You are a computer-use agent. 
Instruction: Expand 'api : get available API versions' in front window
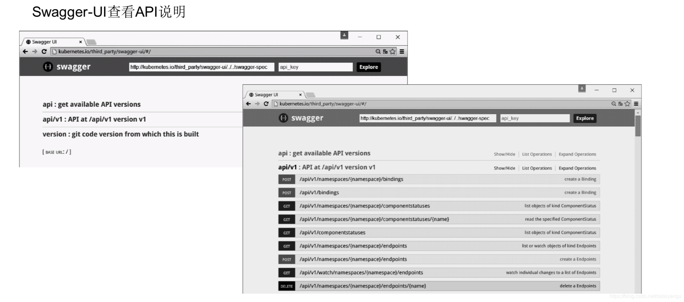(324, 153)
